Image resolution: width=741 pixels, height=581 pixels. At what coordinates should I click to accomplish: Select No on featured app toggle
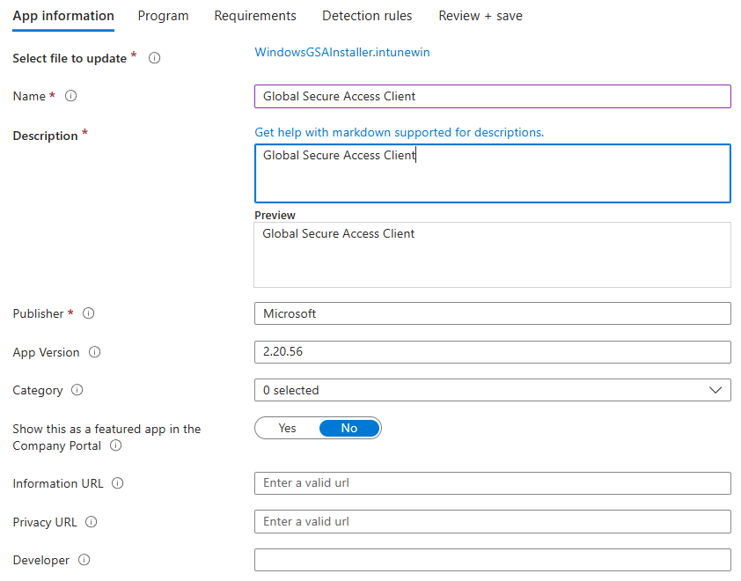click(349, 429)
